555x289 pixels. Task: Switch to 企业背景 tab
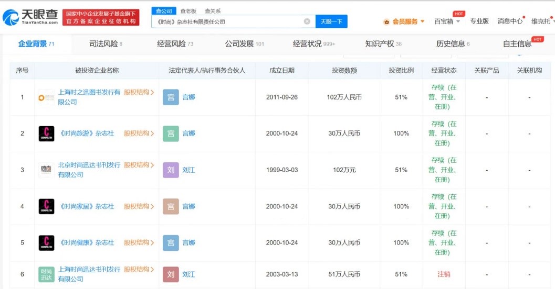tap(36, 44)
